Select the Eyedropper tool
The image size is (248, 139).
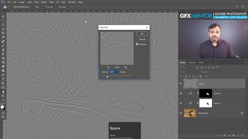[x=3, y=37]
